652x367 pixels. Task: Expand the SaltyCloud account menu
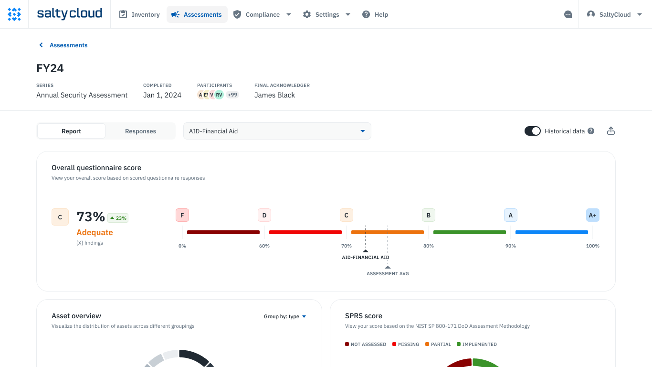pos(615,14)
